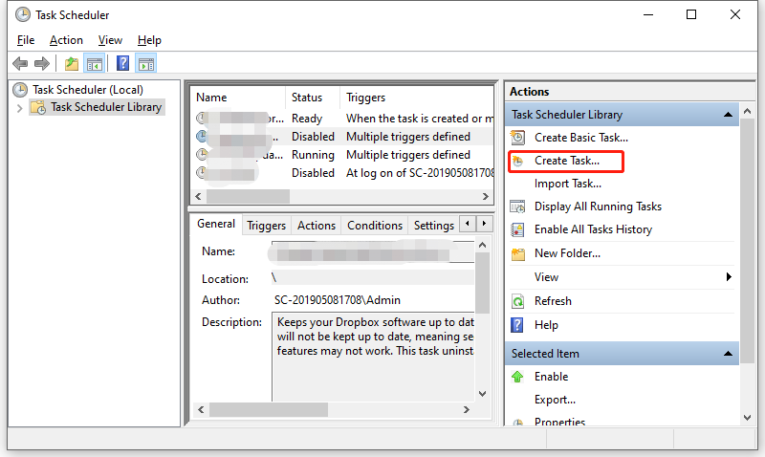
Task: Switch to the Settings tab
Action: tap(434, 226)
